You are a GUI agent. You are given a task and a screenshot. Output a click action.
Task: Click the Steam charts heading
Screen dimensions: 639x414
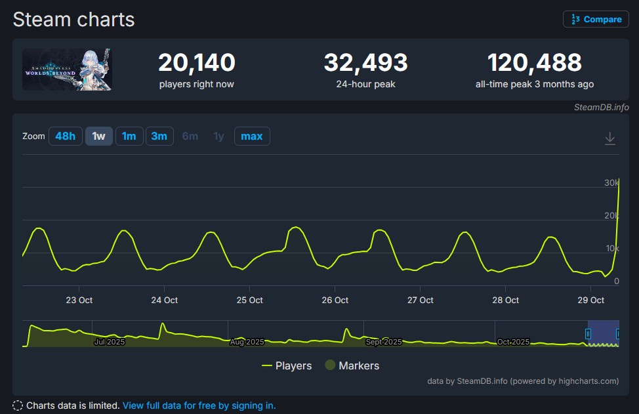click(x=73, y=20)
